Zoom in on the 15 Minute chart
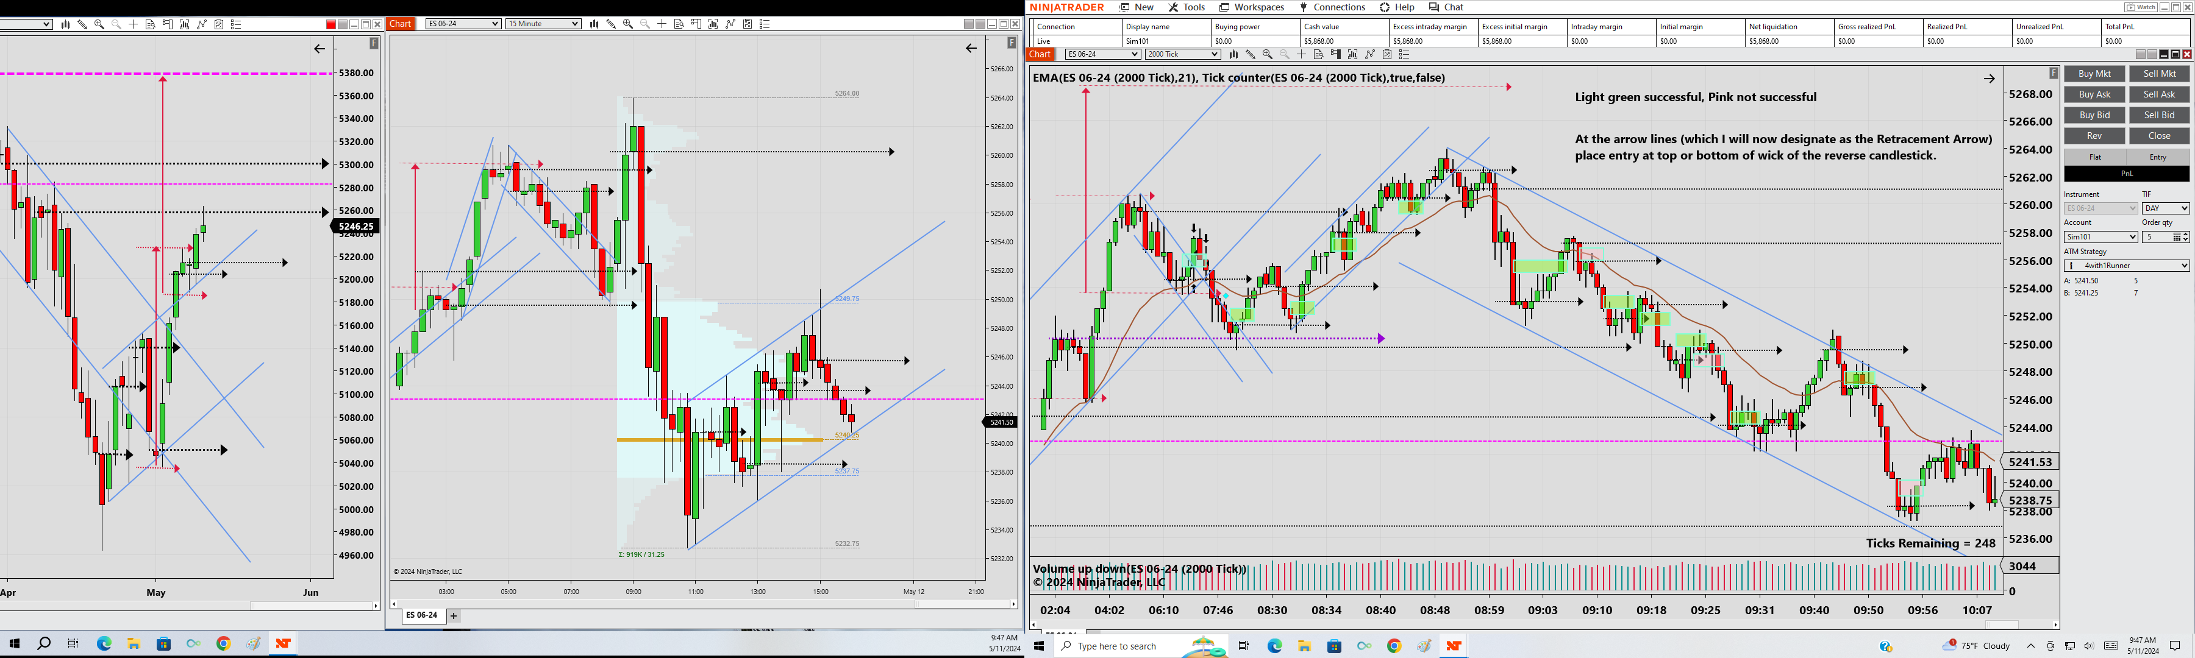 628,24
